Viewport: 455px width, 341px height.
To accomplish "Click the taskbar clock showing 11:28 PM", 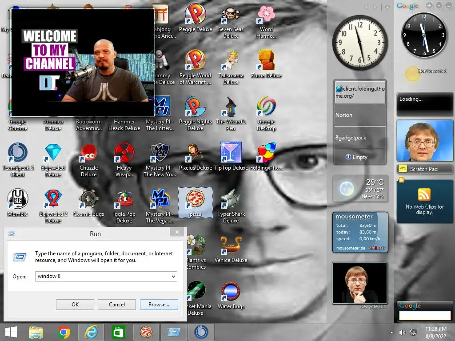I will coord(435,333).
